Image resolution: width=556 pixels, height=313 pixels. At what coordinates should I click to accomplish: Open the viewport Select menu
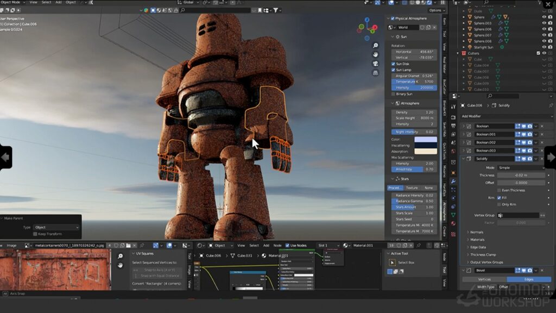pyautogui.click(x=47, y=2)
